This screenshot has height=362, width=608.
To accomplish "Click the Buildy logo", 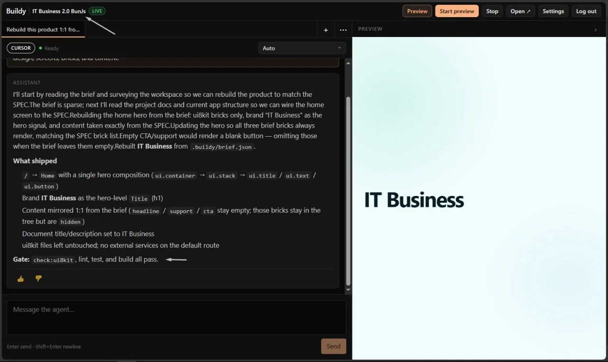I will [16, 11].
